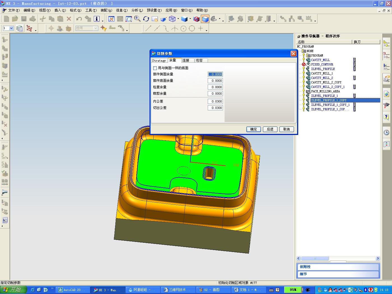Click the Fit view icon
The height and width of the screenshot is (294, 392).
tap(111, 19)
